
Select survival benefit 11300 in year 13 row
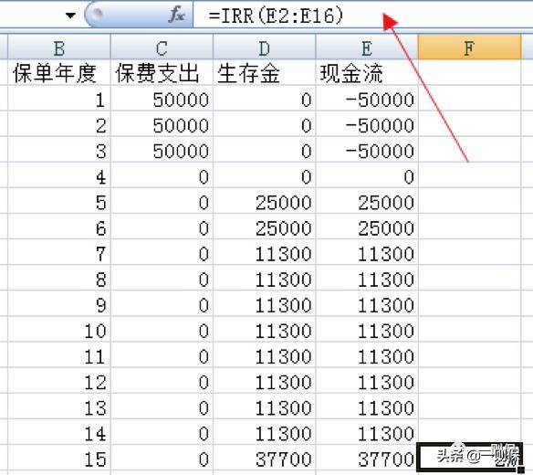(x=265, y=406)
